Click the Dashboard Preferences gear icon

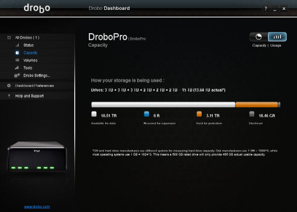tap(9, 86)
